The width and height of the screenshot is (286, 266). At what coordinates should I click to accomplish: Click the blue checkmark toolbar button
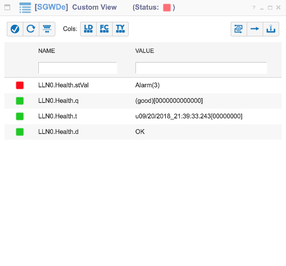tap(15, 29)
